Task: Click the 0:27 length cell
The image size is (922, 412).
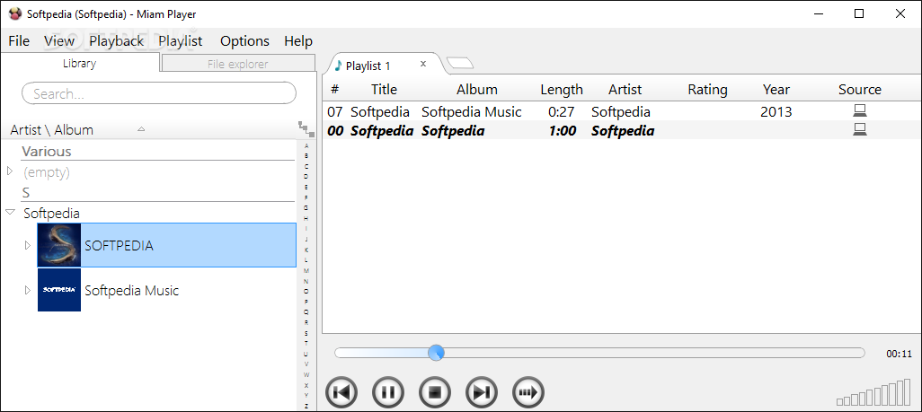Action: point(562,111)
